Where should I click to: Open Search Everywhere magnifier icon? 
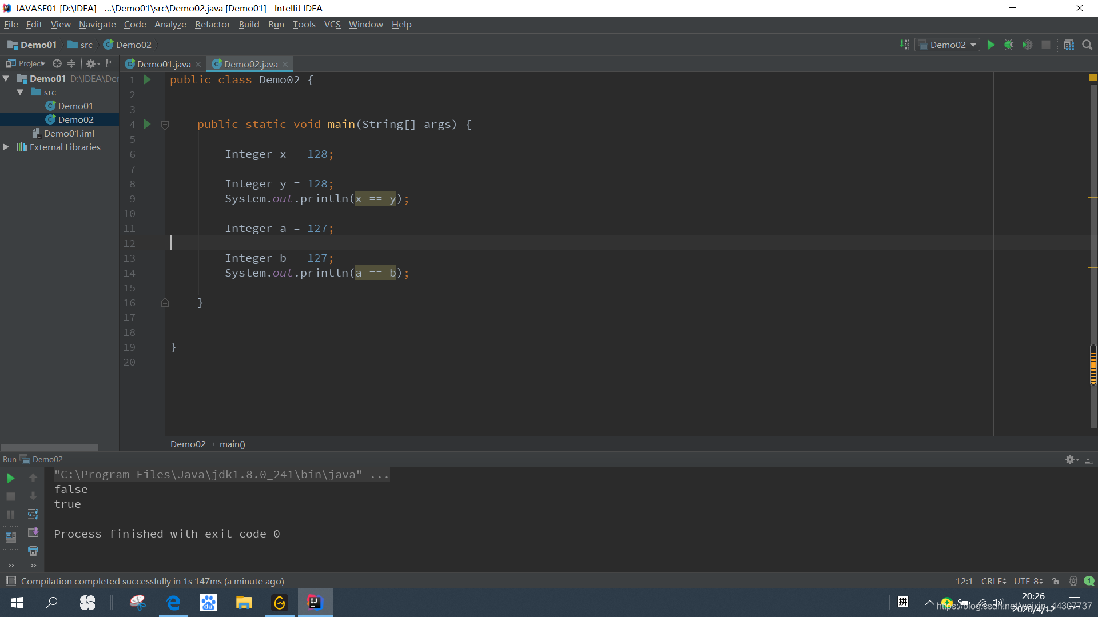(1088, 45)
